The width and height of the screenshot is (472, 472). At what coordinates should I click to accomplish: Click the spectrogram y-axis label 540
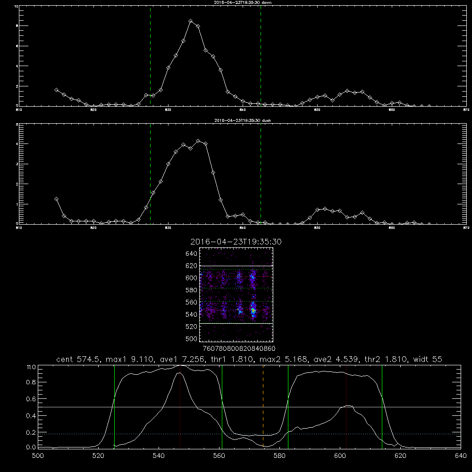click(x=192, y=314)
